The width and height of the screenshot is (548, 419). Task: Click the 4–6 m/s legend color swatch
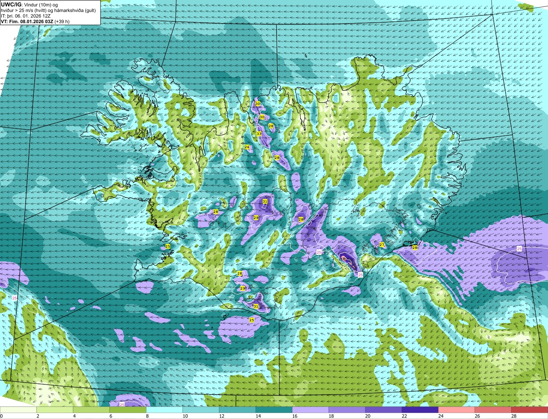click(x=91, y=410)
